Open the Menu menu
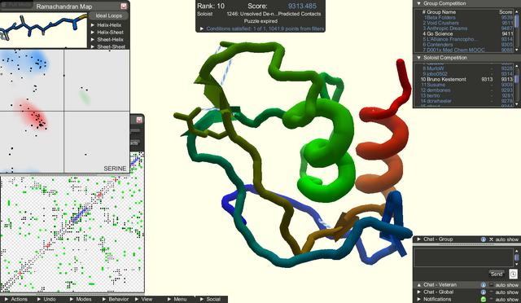The width and height of the screenshot is (521, 303). coord(177,300)
